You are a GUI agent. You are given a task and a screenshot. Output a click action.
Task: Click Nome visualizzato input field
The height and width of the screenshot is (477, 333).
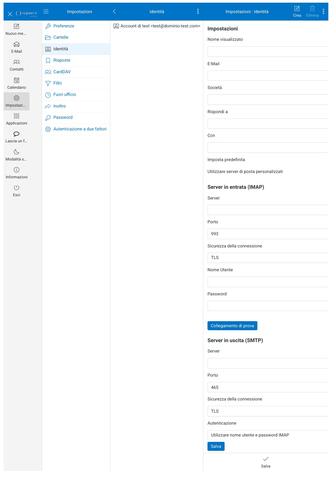pyautogui.click(x=268, y=52)
